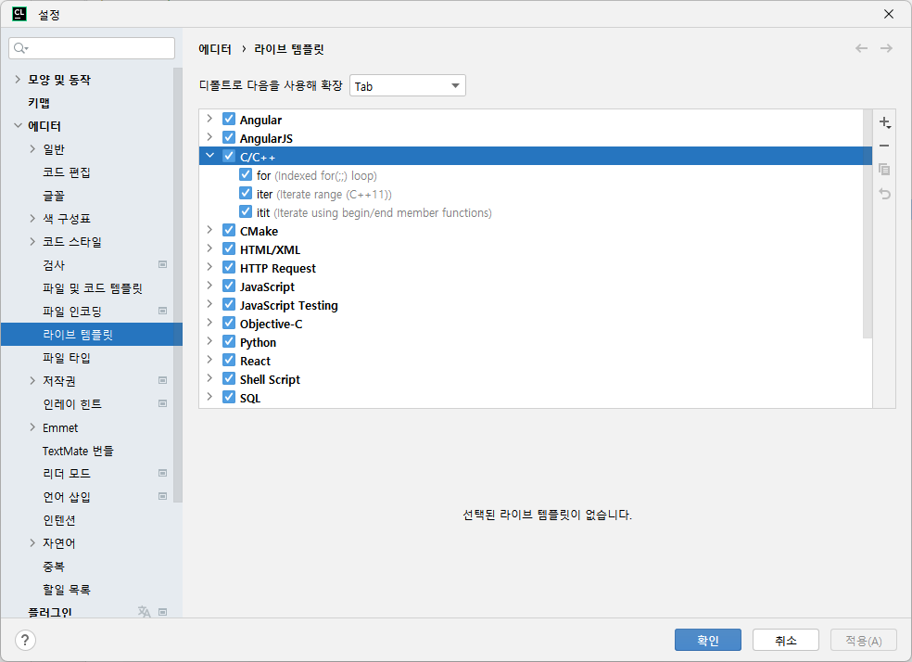The height and width of the screenshot is (662, 912).
Task: Select the JavaScript Testing template group row
Action: [x=535, y=305]
